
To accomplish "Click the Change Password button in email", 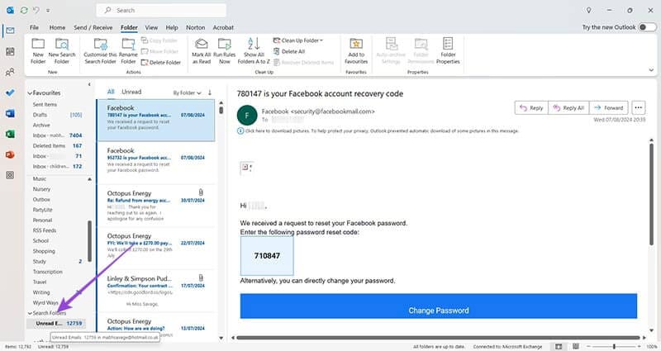I will (438, 311).
